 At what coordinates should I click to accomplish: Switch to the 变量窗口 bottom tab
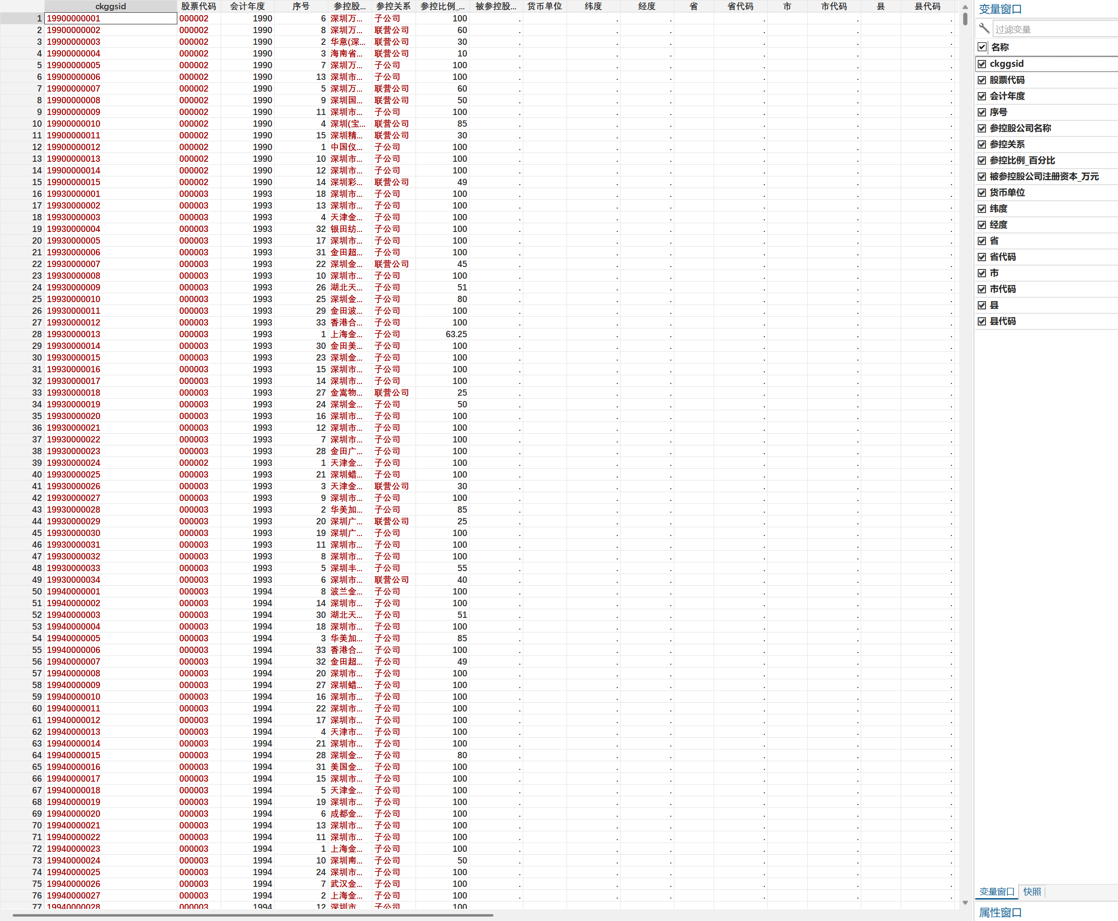point(997,892)
